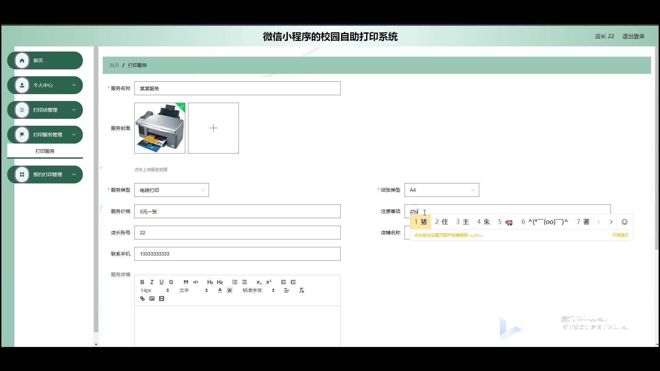Toggle italic formatting in the editor

(x=152, y=282)
